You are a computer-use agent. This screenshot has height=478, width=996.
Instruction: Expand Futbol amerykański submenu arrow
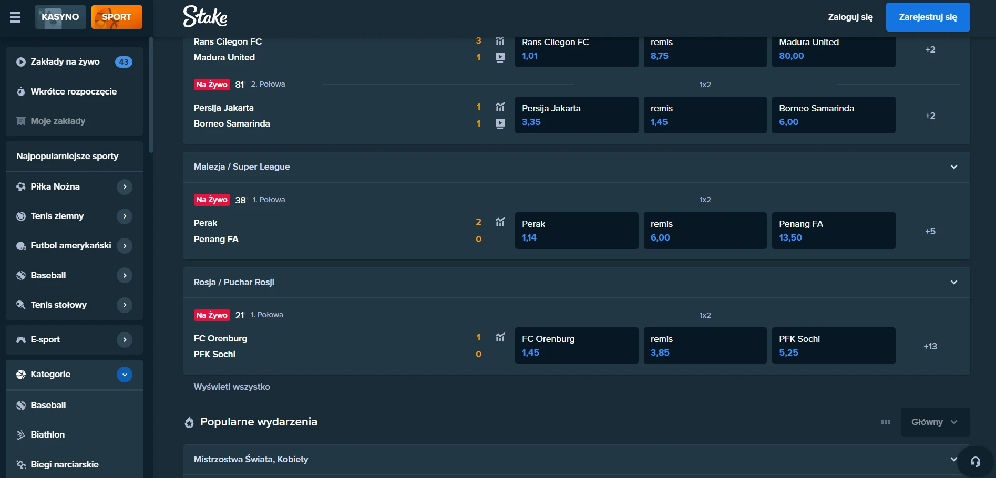point(125,246)
